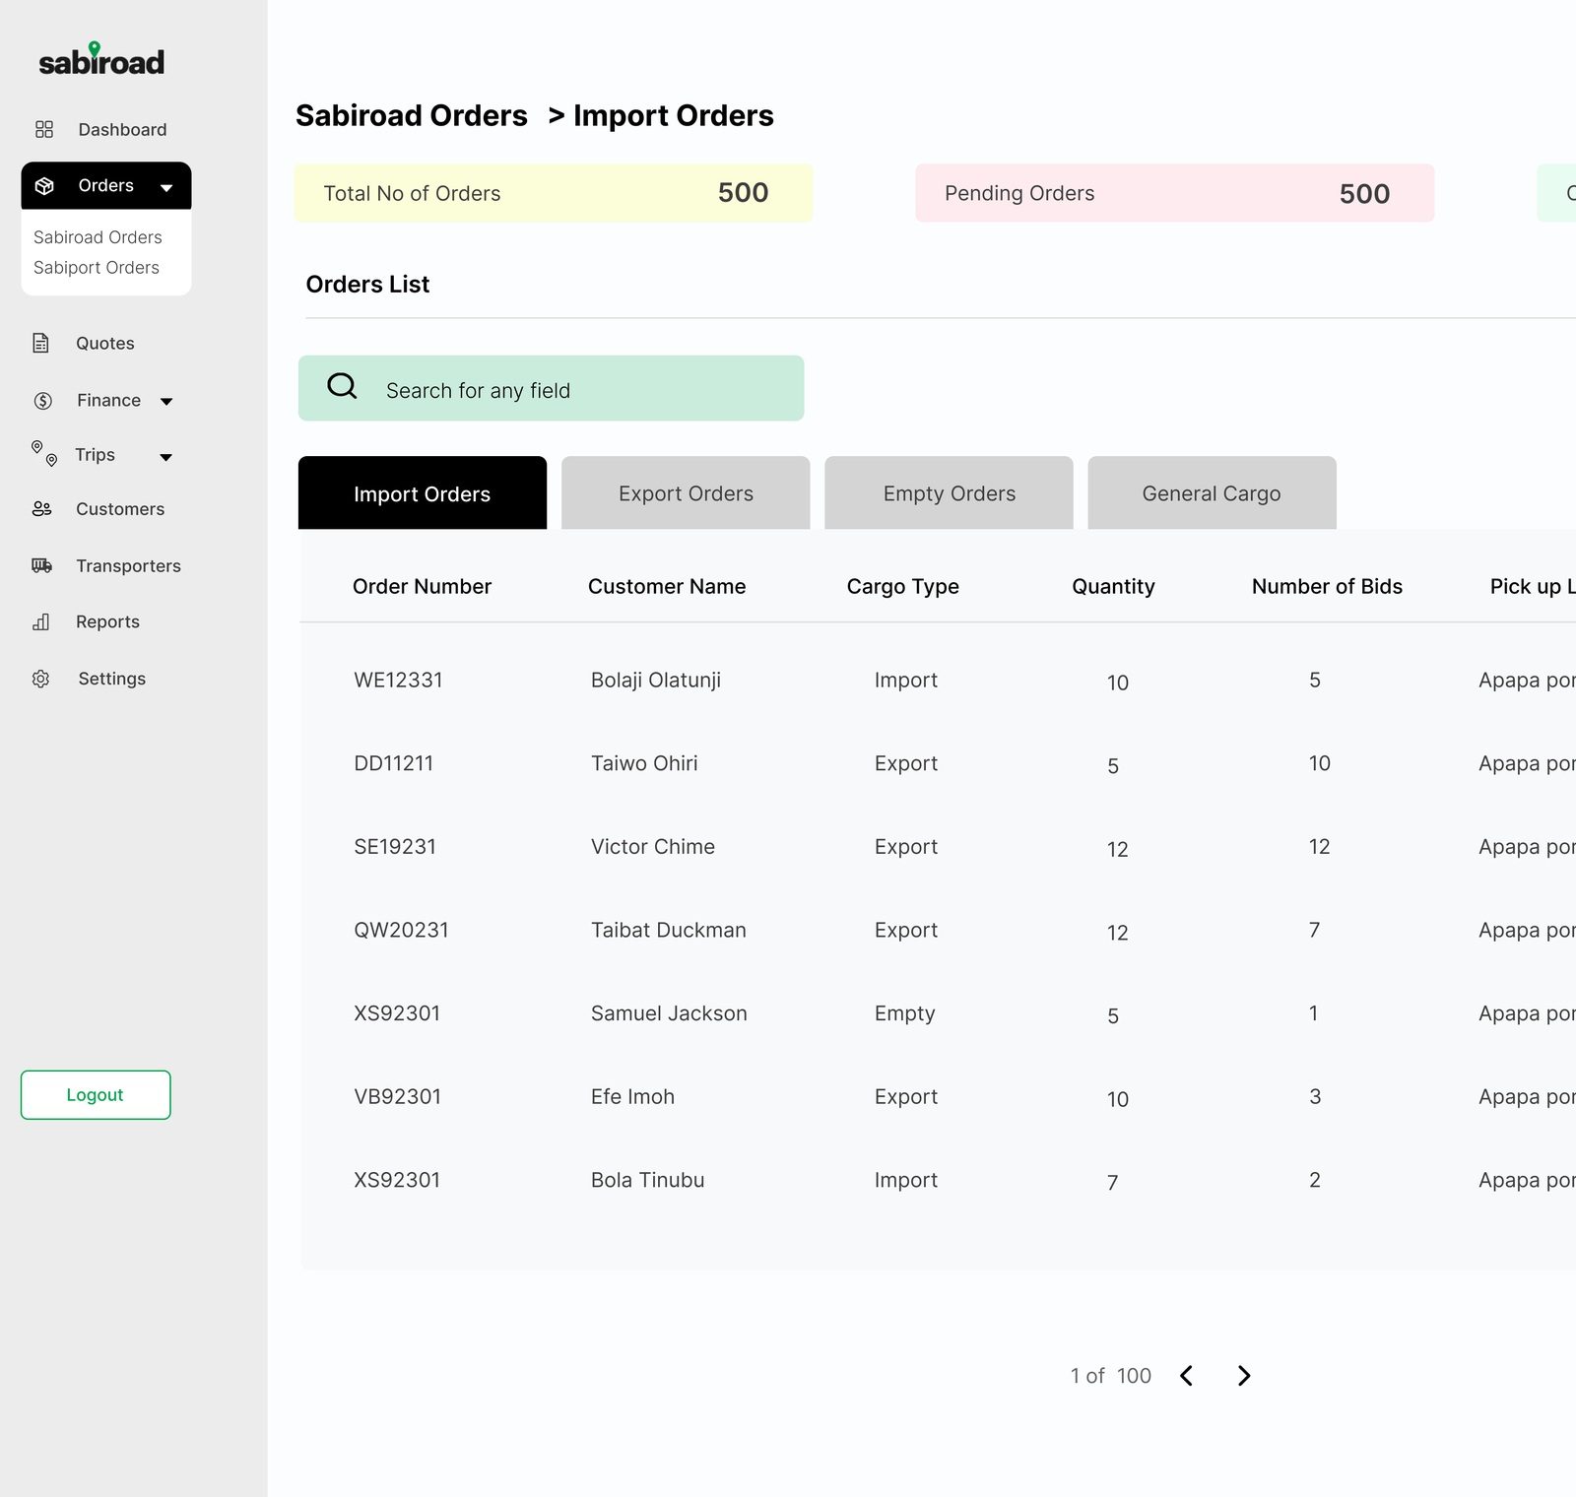
Task: Open the Empty Orders tab
Action: tap(949, 492)
